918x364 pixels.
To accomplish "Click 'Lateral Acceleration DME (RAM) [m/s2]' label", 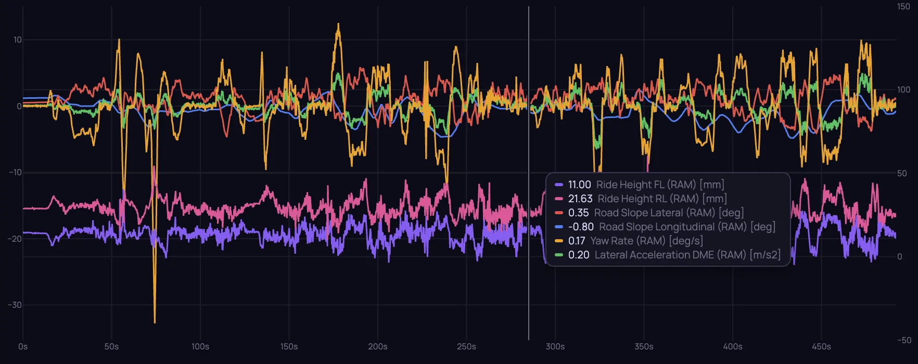I will 687,255.
